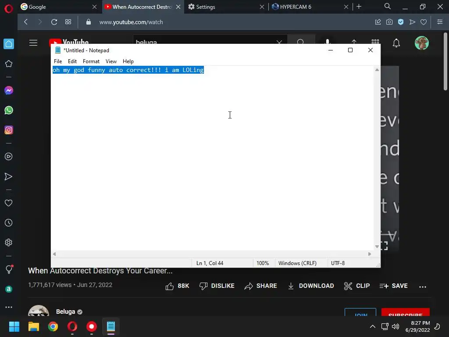Close the Google tab
The width and height of the screenshot is (449, 337).
click(x=95, y=7)
